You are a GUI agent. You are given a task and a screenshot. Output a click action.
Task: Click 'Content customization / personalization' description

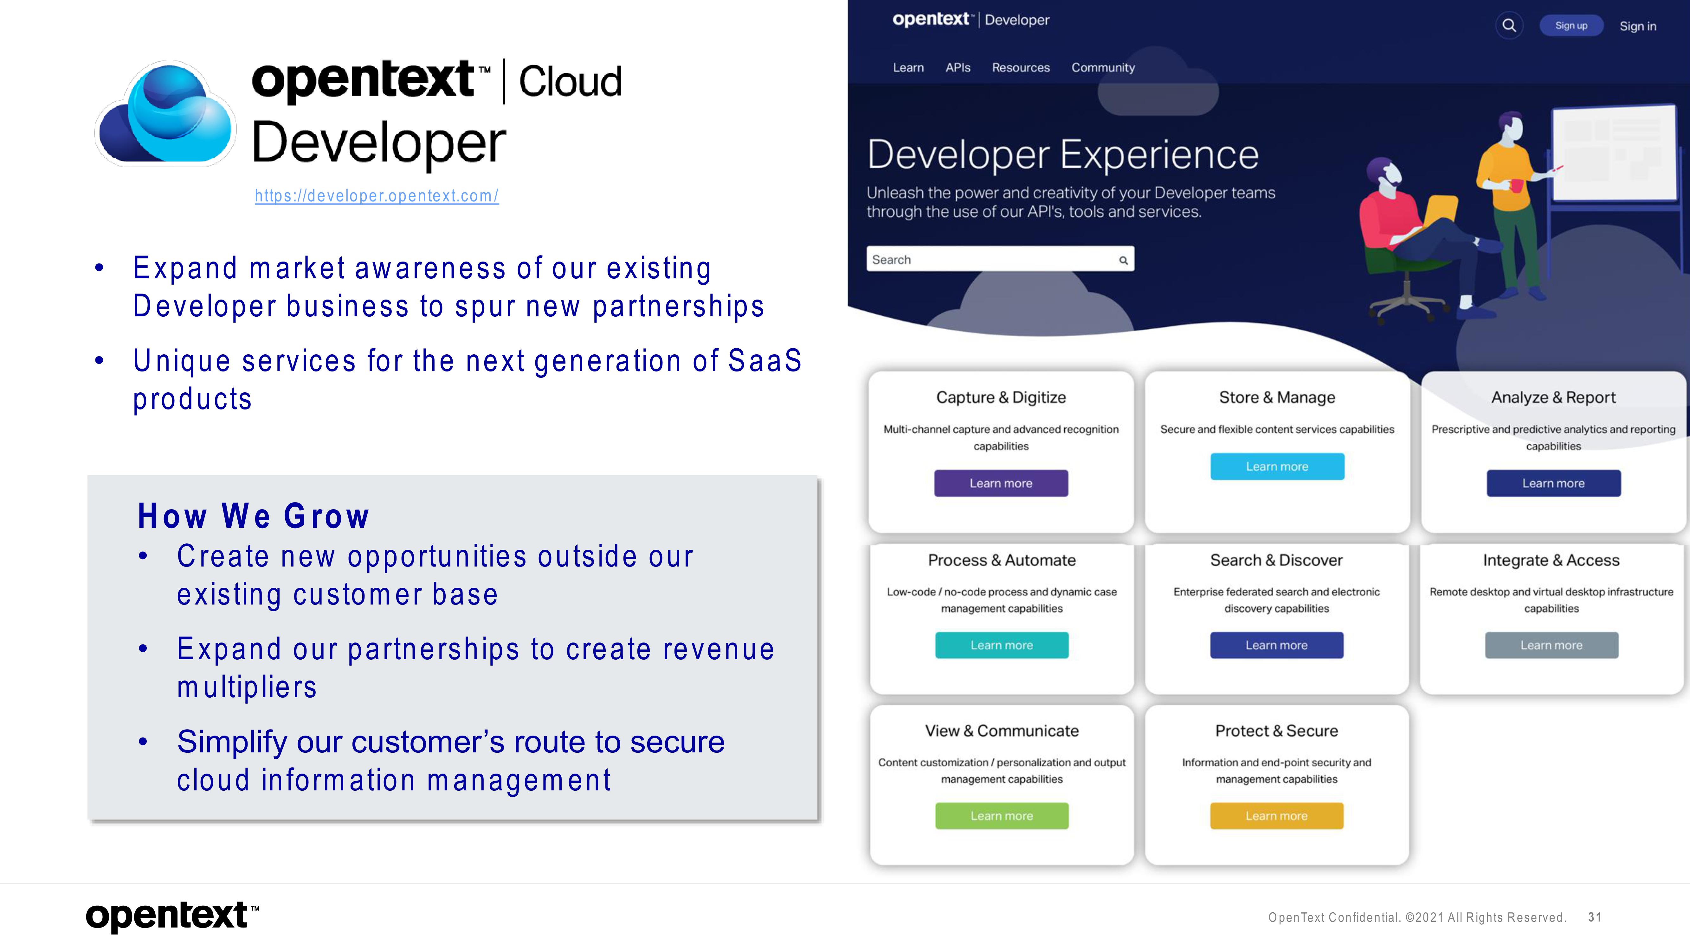pyautogui.click(x=1001, y=770)
